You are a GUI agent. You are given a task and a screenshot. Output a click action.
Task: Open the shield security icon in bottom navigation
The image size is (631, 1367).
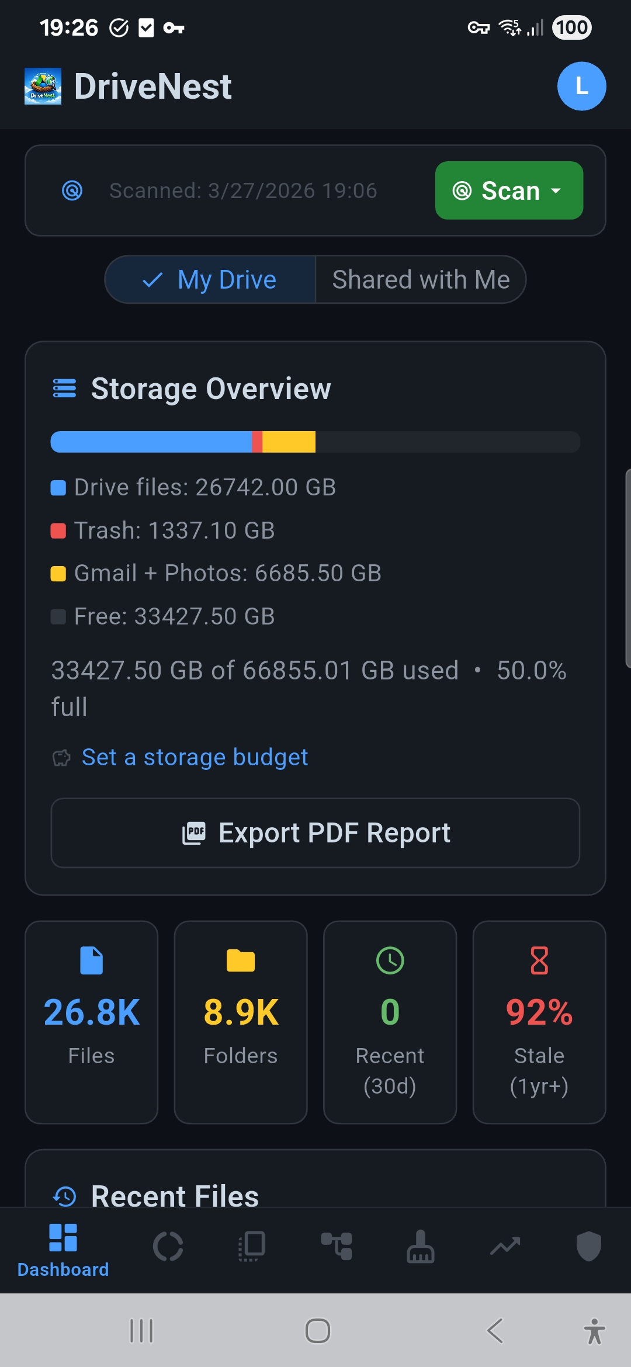588,1247
